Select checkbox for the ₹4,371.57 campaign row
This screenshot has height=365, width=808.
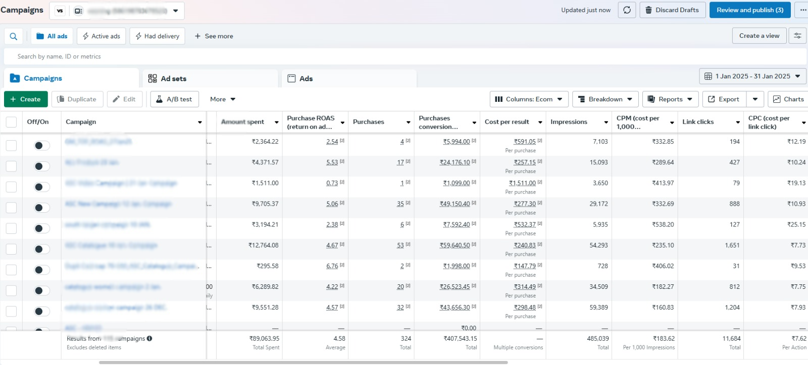tap(11, 166)
